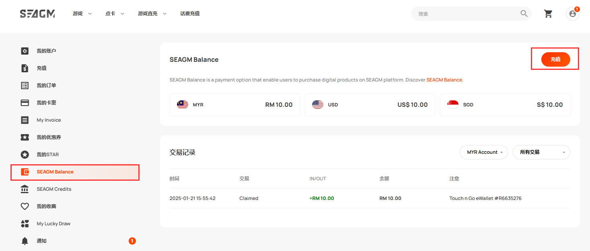Viewport: 590px width, 251px height.
Task: Click the 我的STAR star icon
Action: 25,155
